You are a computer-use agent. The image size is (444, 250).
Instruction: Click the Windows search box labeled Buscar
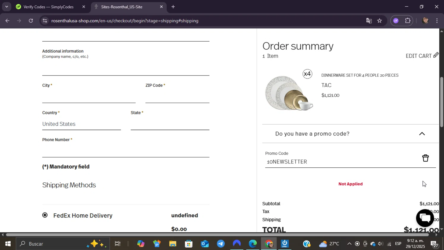pyautogui.click(x=62, y=244)
